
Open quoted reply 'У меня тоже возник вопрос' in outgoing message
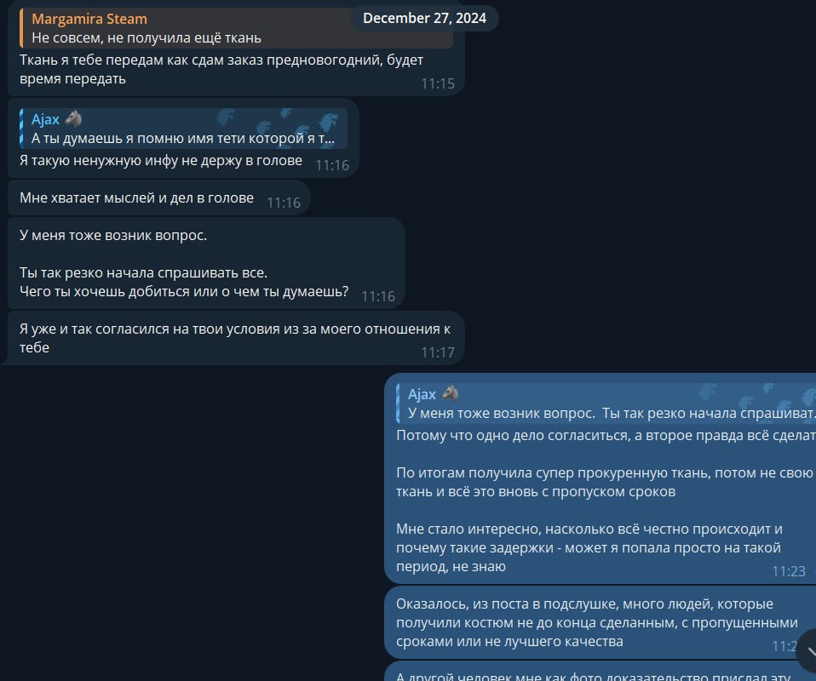606,403
